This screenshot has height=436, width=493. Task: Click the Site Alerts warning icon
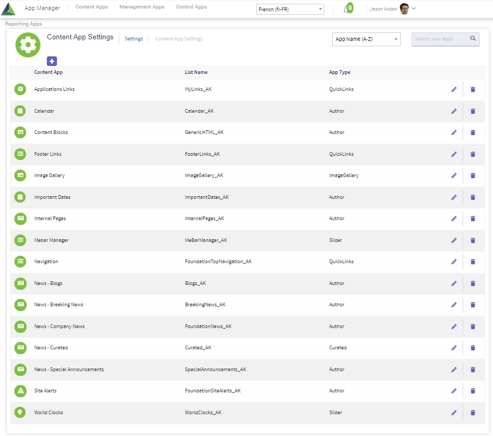click(x=20, y=391)
